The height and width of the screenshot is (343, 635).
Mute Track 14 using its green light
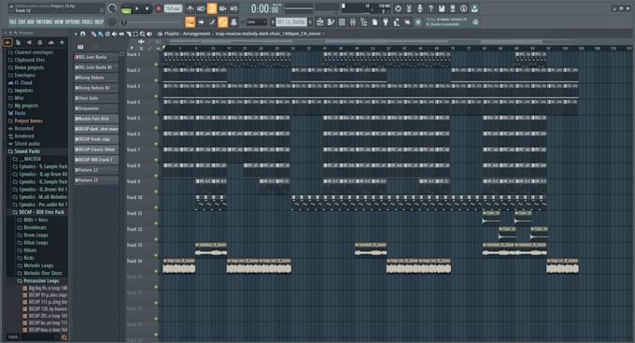(x=156, y=271)
